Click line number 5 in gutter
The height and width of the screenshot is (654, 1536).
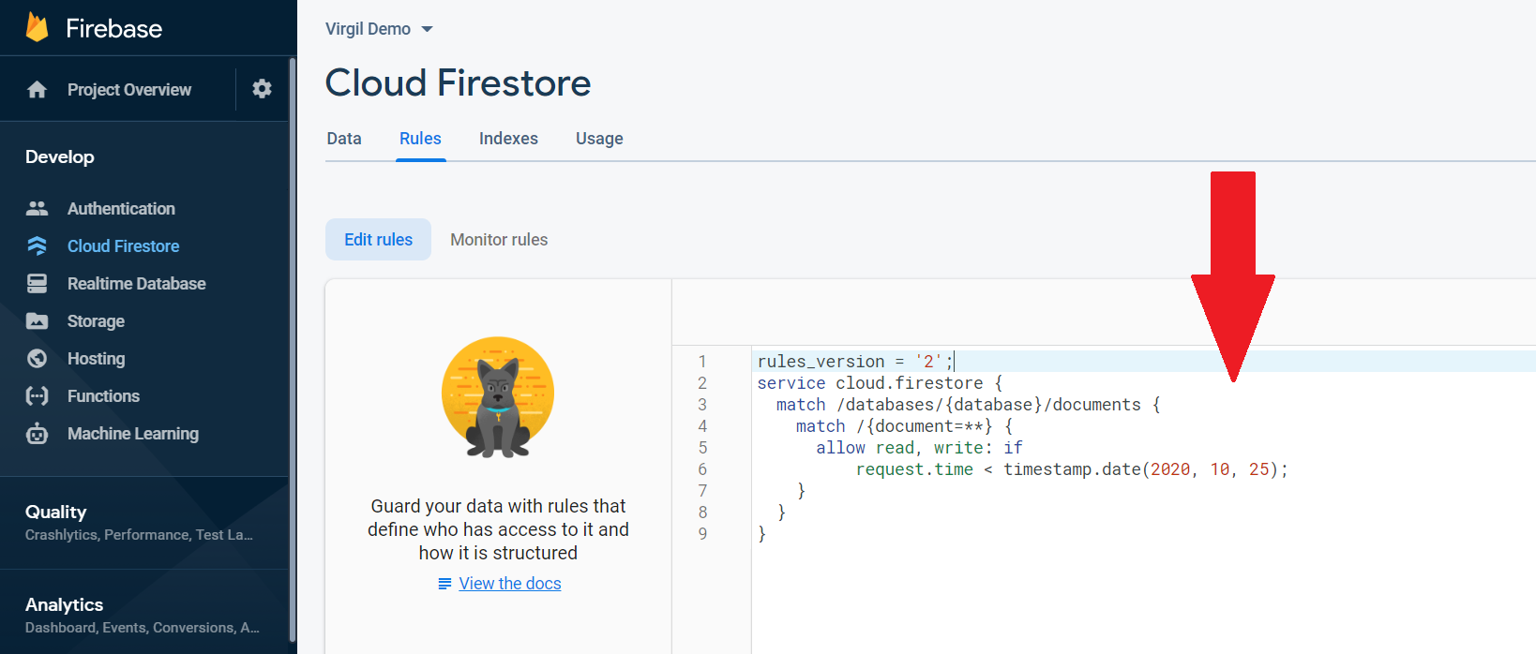tap(702, 447)
